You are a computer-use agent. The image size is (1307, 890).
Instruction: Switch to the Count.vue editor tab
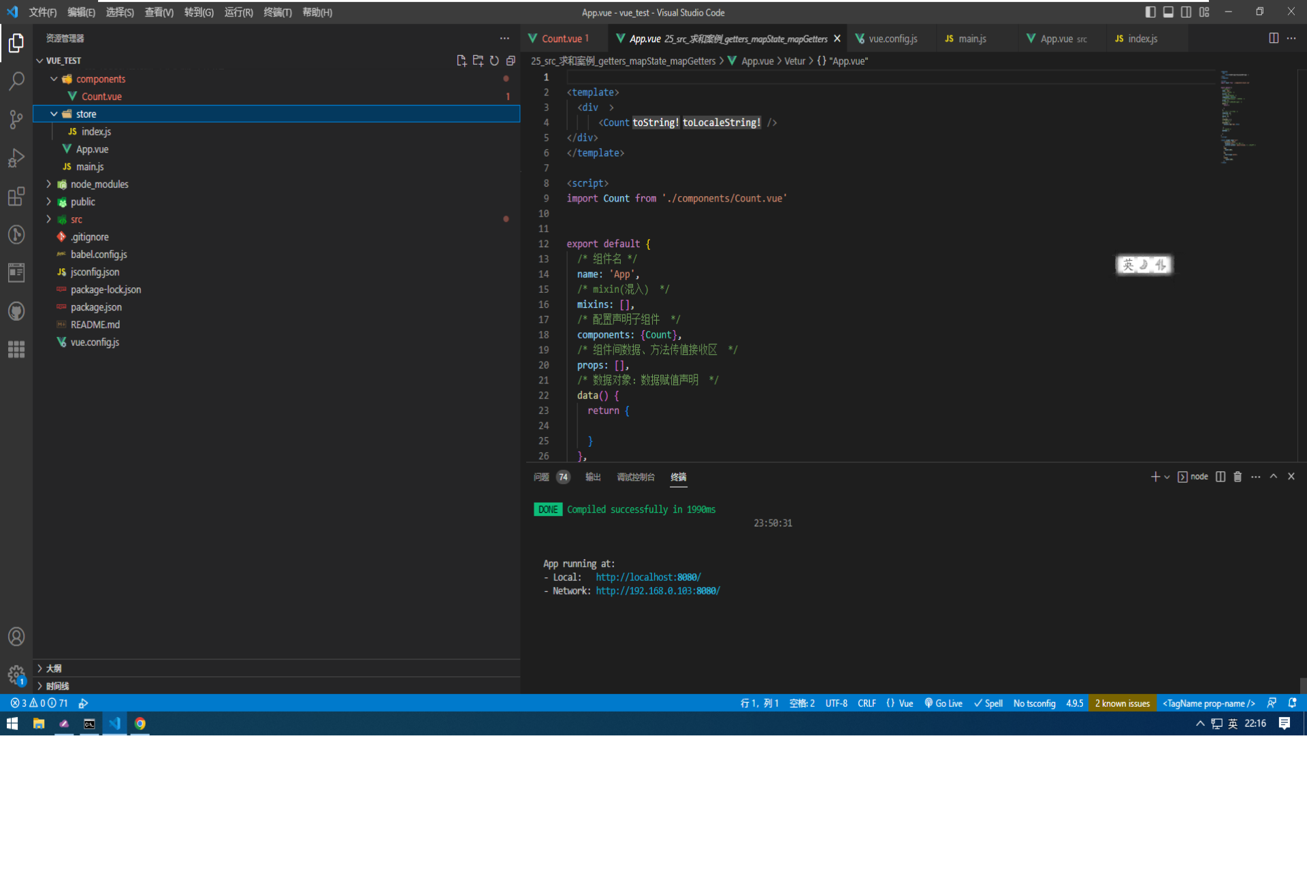[565, 39]
